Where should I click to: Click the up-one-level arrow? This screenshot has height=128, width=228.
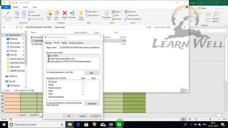click(17, 27)
